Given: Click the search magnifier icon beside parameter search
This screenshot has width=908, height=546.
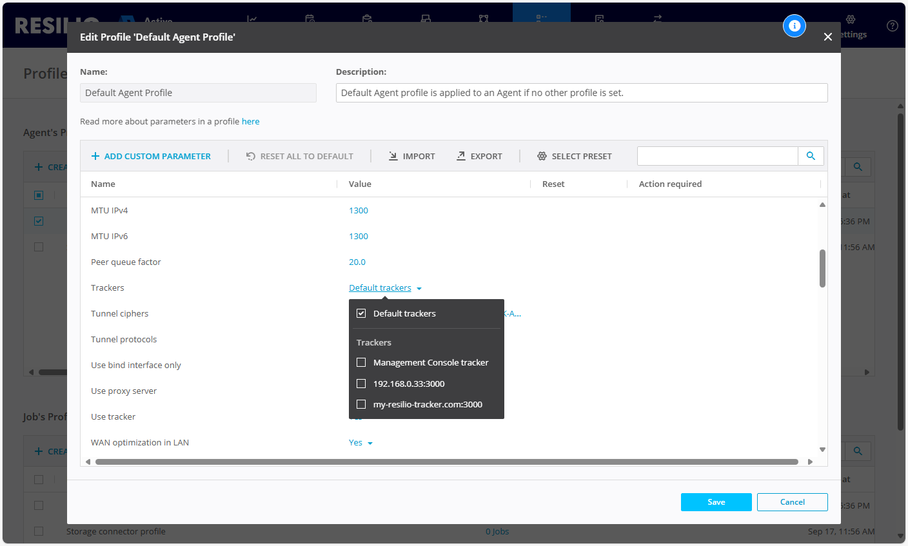Looking at the screenshot, I should (811, 156).
